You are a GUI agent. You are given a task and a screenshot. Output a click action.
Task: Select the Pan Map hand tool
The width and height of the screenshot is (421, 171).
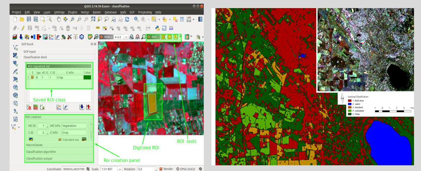(x=59, y=19)
